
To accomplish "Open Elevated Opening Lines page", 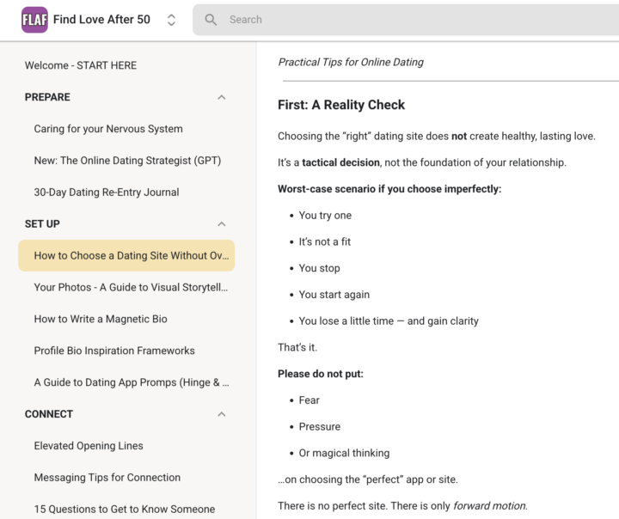I will [89, 446].
